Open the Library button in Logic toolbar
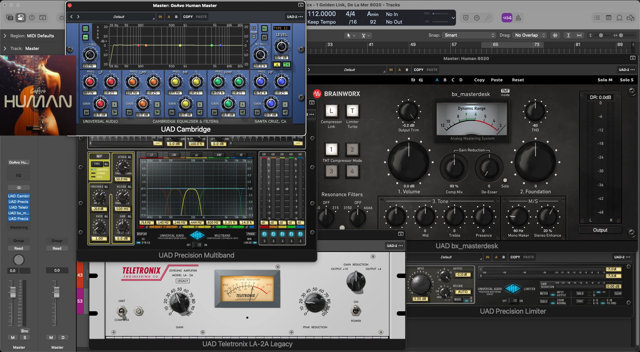The width and height of the screenshot is (640, 352). coord(10,18)
